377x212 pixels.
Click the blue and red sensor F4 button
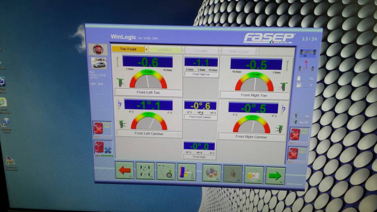tap(187, 172)
